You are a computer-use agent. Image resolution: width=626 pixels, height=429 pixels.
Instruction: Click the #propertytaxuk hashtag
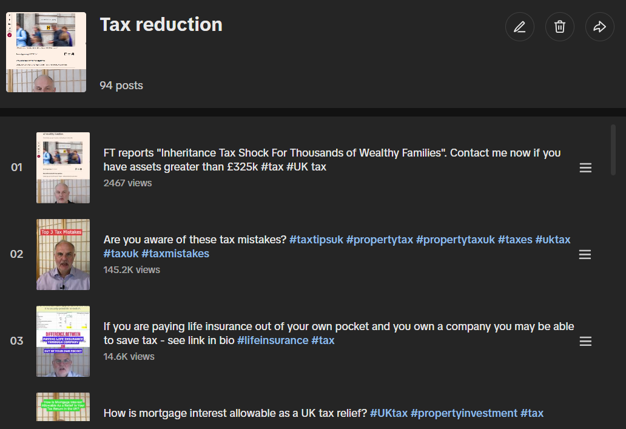[x=456, y=240]
